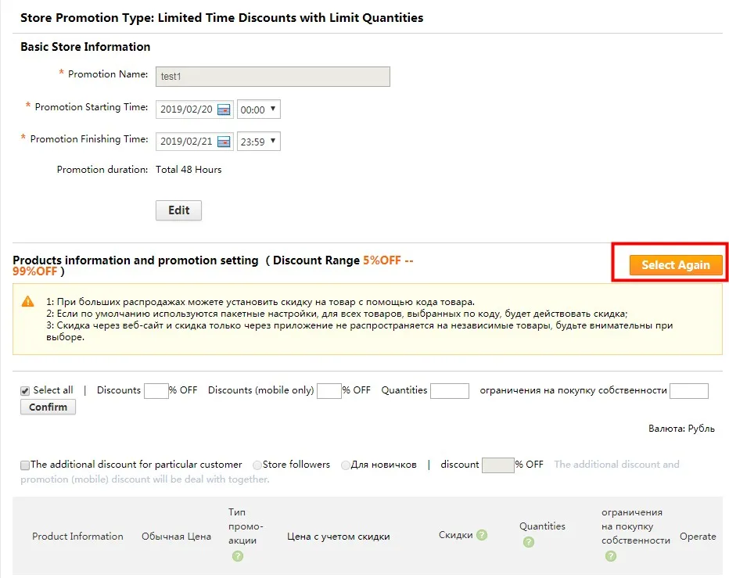Open calendar picker for Promotion Starting Time
The width and height of the screenshot is (729, 578).
coord(224,109)
